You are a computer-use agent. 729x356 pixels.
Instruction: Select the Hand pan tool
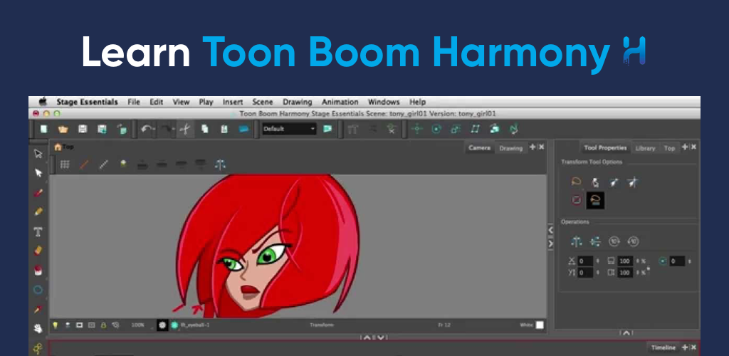(x=38, y=328)
